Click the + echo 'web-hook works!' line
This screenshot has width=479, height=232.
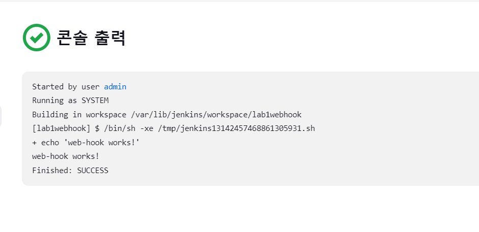(x=86, y=143)
